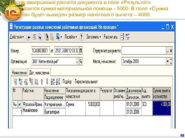Click the Перерасчет документа input field

click(x=144, y=51)
